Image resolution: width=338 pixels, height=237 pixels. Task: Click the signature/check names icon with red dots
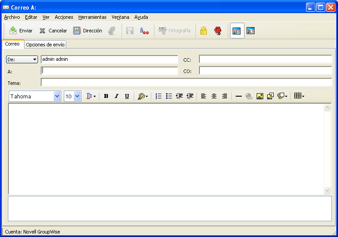(x=144, y=31)
